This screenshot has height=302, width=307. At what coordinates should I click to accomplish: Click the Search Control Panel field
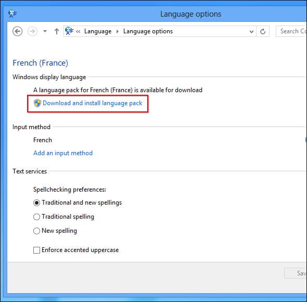(x=291, y=31)
